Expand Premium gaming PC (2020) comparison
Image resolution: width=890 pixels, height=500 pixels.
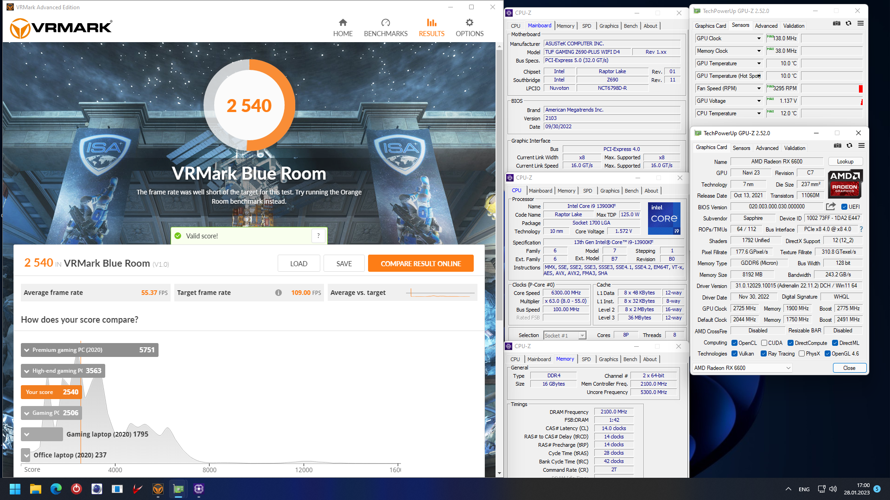89,350
